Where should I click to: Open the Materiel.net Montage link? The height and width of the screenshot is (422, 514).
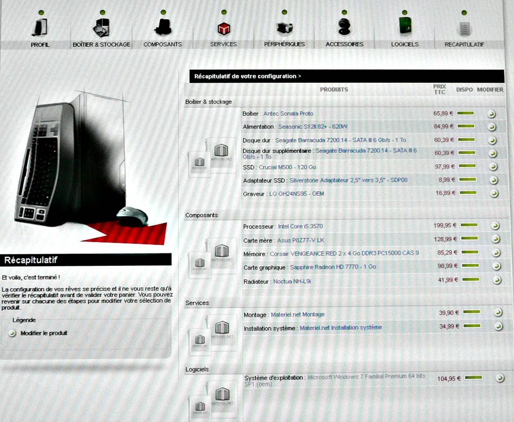point(298,315)
